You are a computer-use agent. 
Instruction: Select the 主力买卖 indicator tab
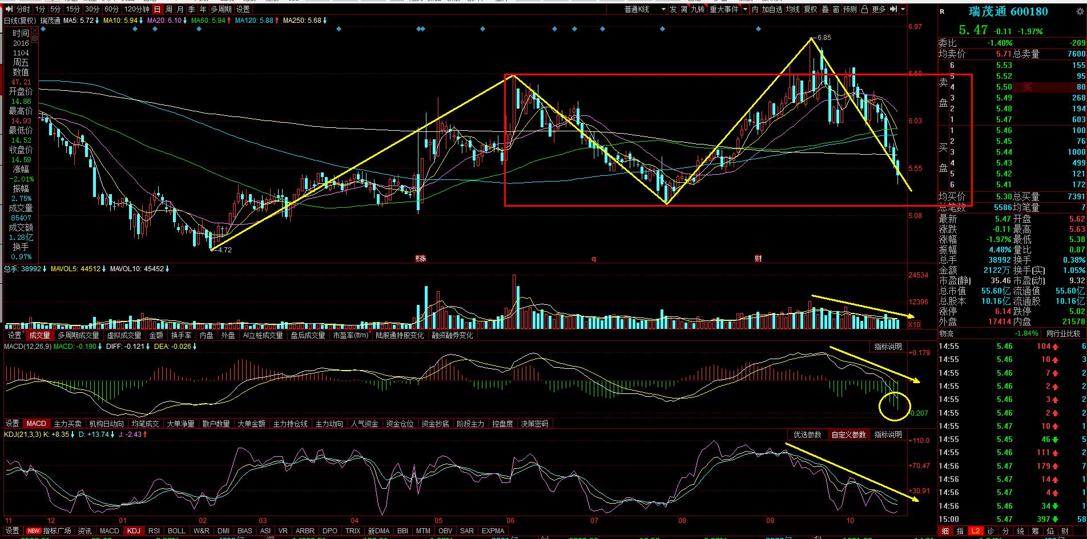point(67,424)
